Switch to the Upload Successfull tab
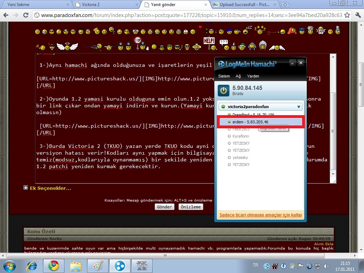 point(244,4)
